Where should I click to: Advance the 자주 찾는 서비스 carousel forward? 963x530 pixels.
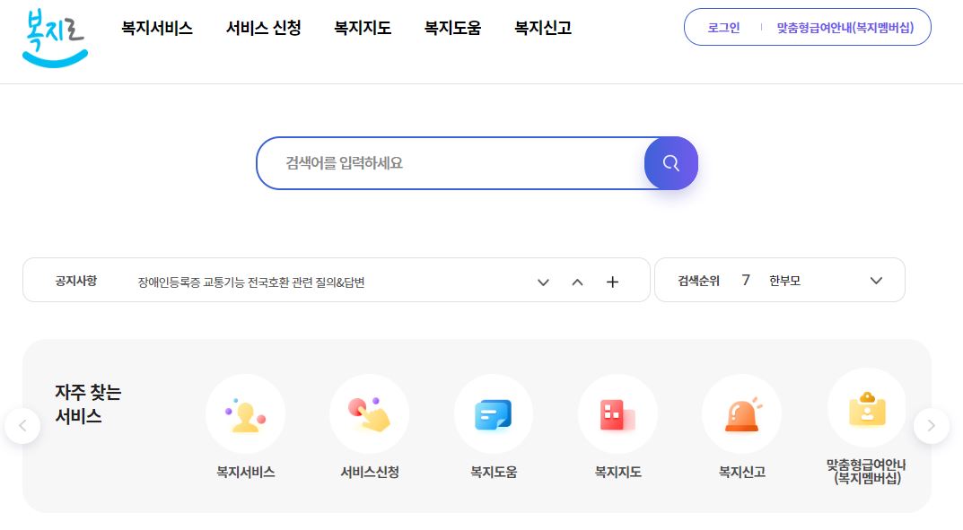932,425
